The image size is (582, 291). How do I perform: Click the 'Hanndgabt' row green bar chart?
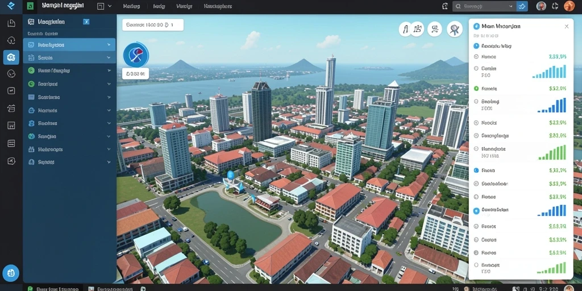[x=552, y=152]
